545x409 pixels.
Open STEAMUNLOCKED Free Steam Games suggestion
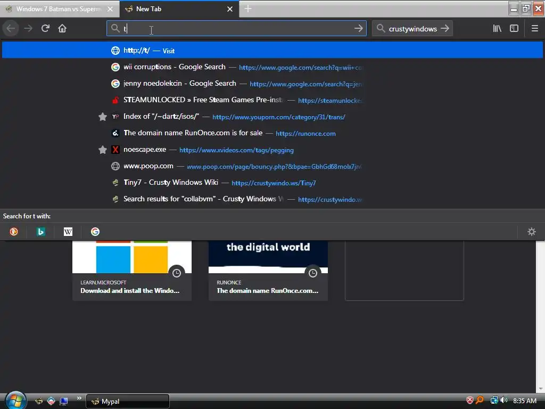(x=272, y=100)
